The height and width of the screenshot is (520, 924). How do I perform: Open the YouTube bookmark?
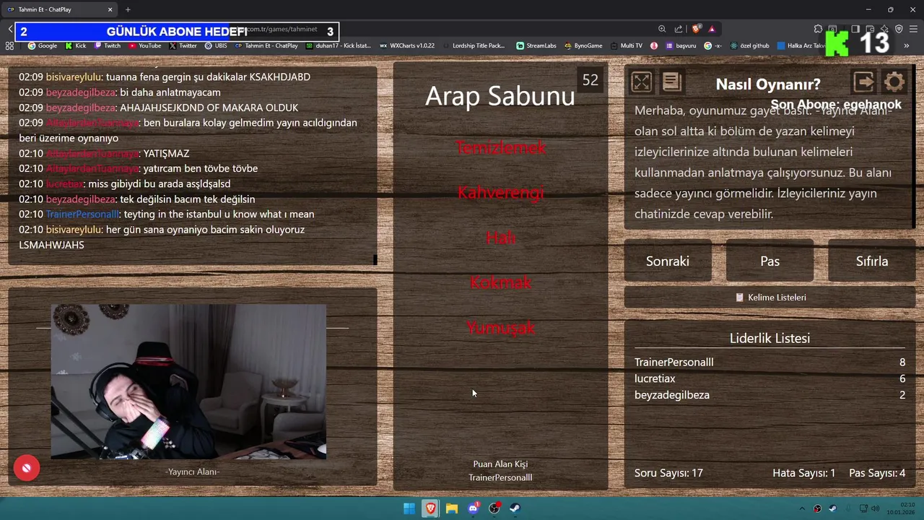[145, 45]
